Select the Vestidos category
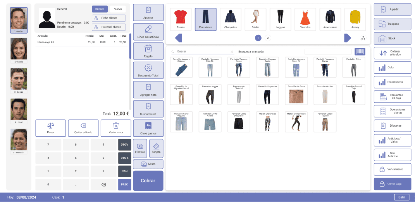Viewport: 415px width, 202px height. coord(305,19)
